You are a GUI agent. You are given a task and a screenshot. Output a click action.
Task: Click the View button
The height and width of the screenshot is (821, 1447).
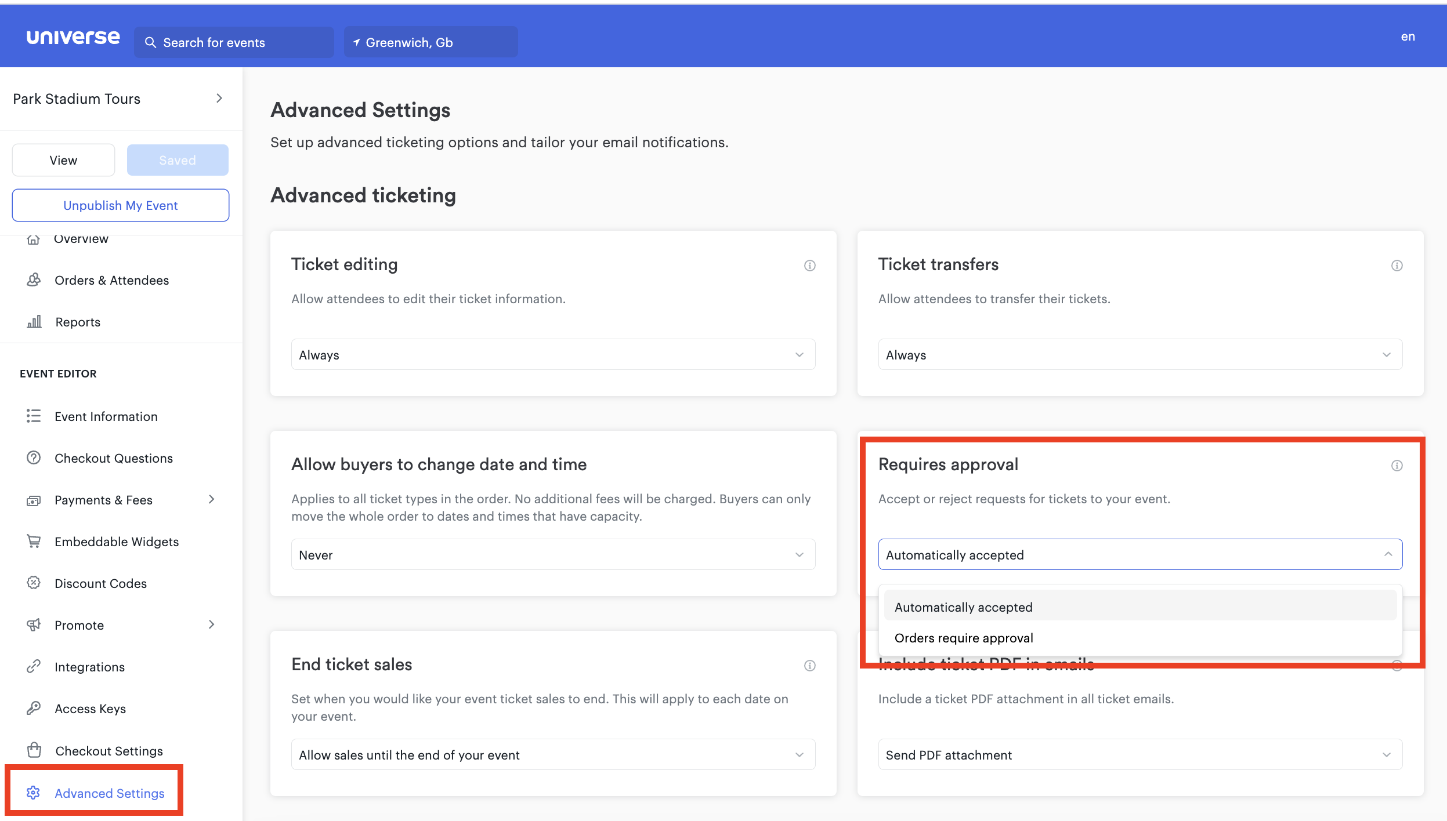(64, 160)
